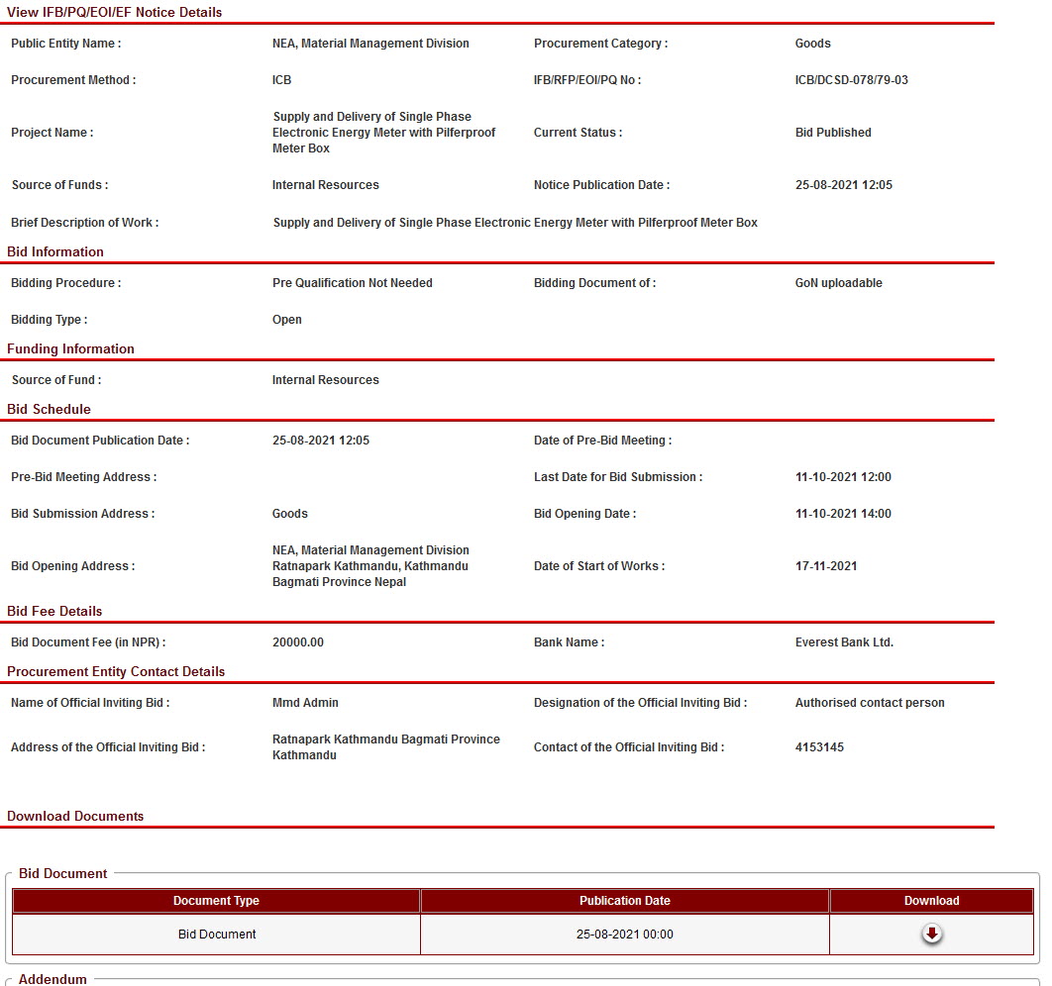This screenshot has height=986, width=1052.
Task: Click the Publication Date column header
Action: coord(624,901)
